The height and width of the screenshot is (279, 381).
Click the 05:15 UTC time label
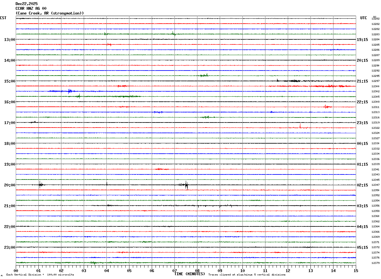pyautogui.click(x=362, y=247)
